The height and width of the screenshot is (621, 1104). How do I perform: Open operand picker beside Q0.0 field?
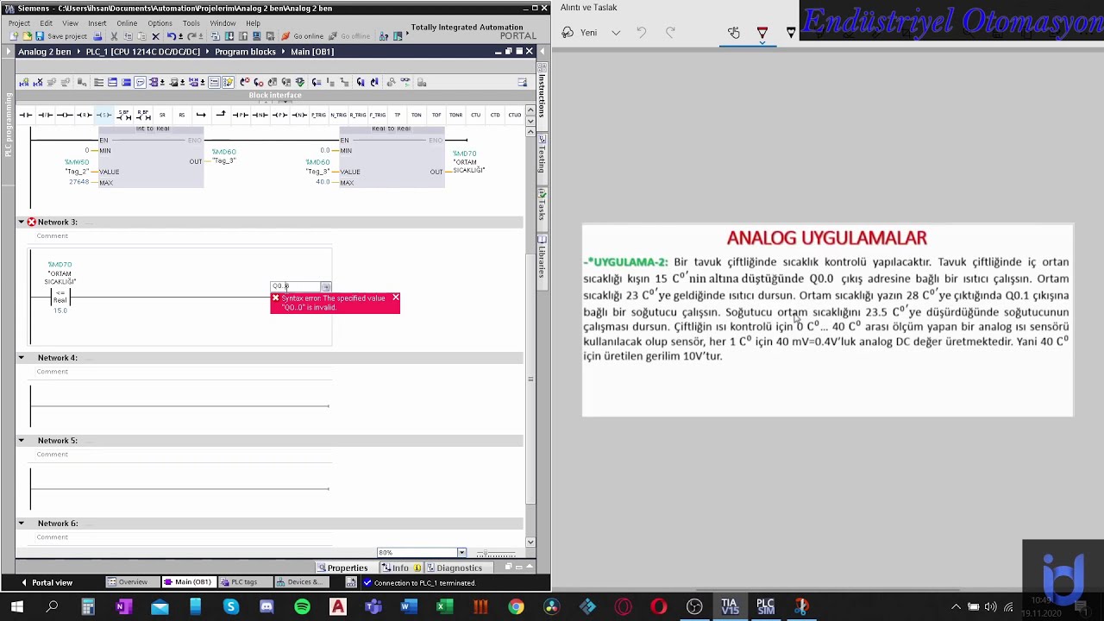[x=326, y=286]
